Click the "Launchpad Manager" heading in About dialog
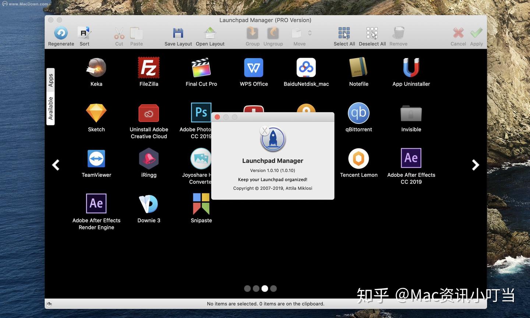The width and height of the screenshot is (530, 318). point(273,161)
